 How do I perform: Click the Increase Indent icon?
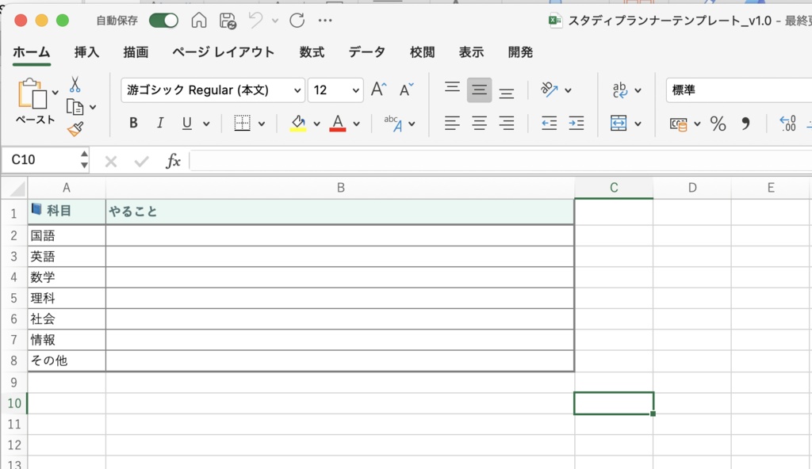(x=575, y=124)
